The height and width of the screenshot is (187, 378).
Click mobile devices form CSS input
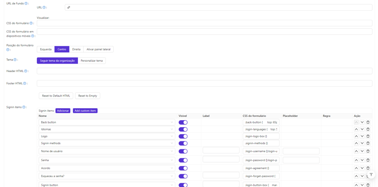coord(205,32)
